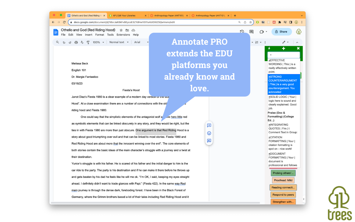This screenshot has height=222, width=355.
Task: Click the Print icon in the Docs toolbar
Action: tap(76, 42)
